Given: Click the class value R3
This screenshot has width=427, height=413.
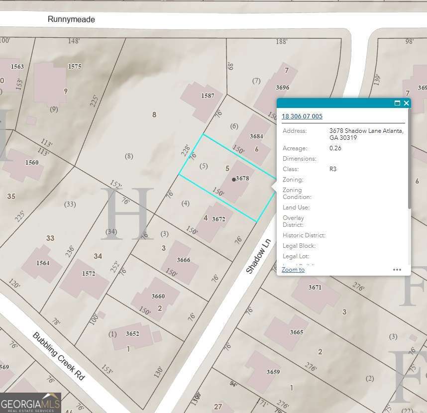Looking at the screenshot, I should click(x=333, y=169).
